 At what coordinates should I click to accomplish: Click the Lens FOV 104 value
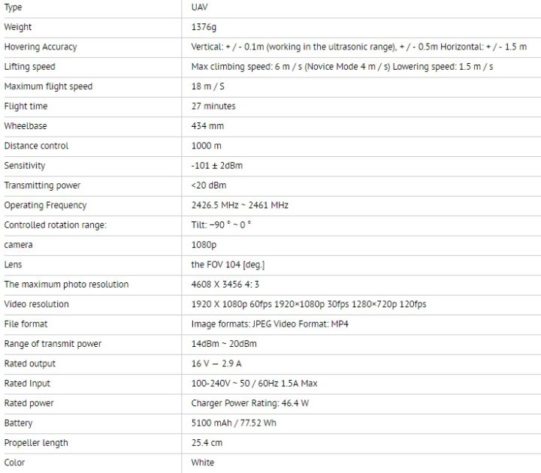pyautogui.click(x=228, y=264)
